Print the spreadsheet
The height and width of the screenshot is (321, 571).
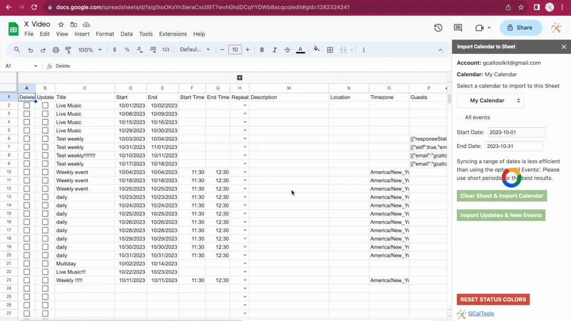56,50
